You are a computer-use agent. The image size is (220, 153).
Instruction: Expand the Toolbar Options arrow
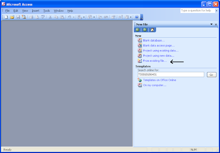(142, 17)
